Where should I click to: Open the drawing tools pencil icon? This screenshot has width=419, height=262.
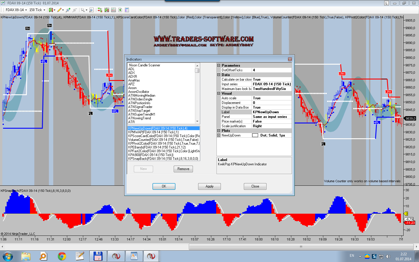pos(60,10)
